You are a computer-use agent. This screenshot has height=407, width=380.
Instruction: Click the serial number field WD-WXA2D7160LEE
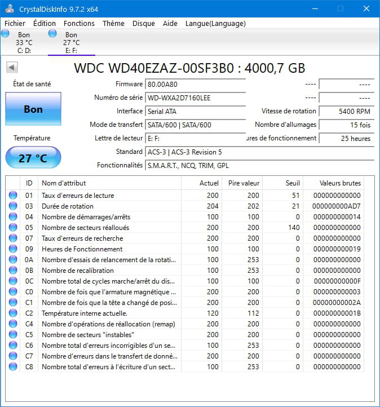(x=195, y=98)
